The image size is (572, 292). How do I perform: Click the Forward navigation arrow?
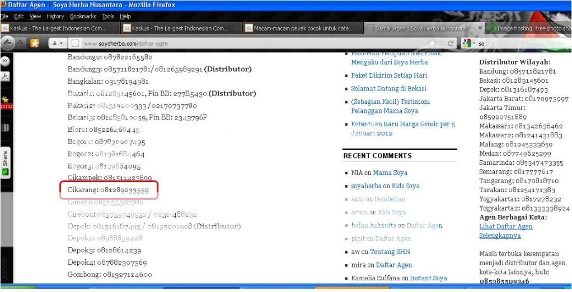[19, 44]
